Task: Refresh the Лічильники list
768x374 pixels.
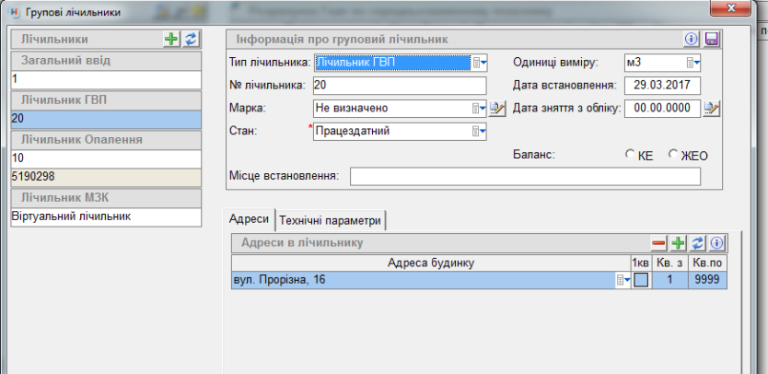Action: [190, 39]
